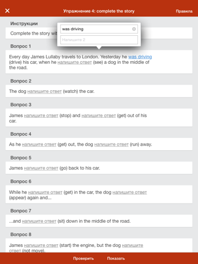The height and width of the screenshot is (264, 198).
Task: Select the 'was driving' answer link in question 1
Action: coord(140,57)
